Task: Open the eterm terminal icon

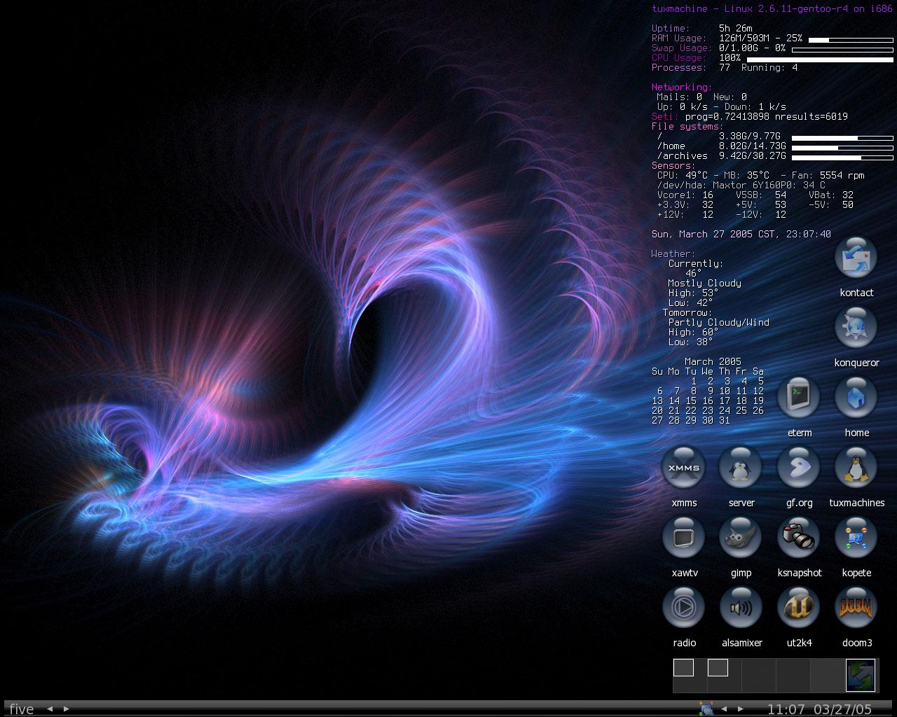Action: [x=798, y=397]
